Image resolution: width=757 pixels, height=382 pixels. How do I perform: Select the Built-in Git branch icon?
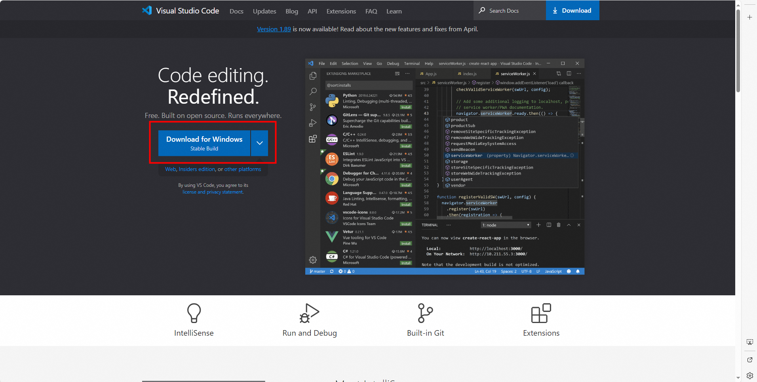pos(425,313)
